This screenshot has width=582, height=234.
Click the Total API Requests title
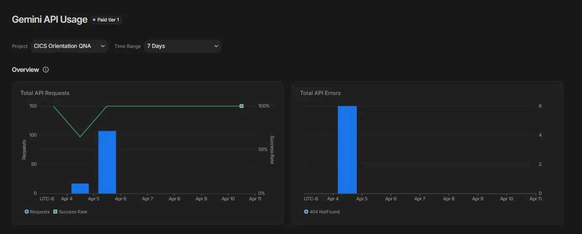point(45,93)
